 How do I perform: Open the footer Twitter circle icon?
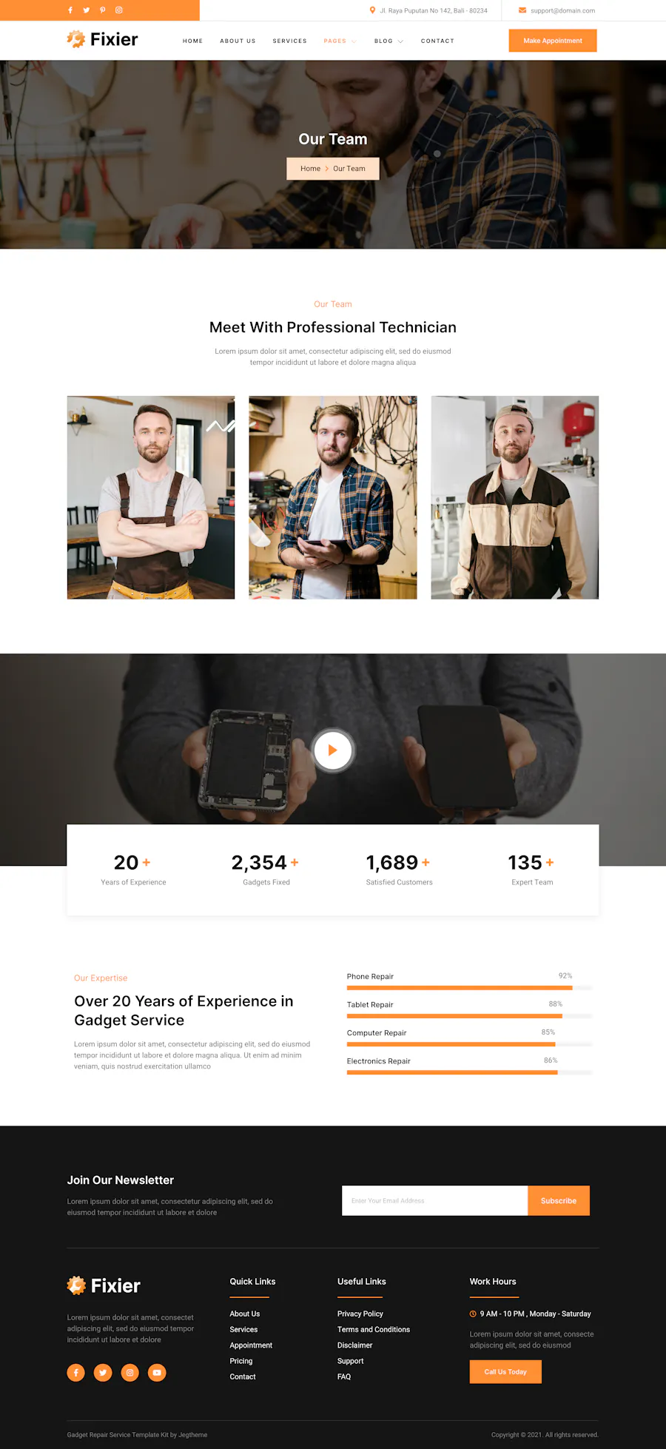(x=103, y=1373)
